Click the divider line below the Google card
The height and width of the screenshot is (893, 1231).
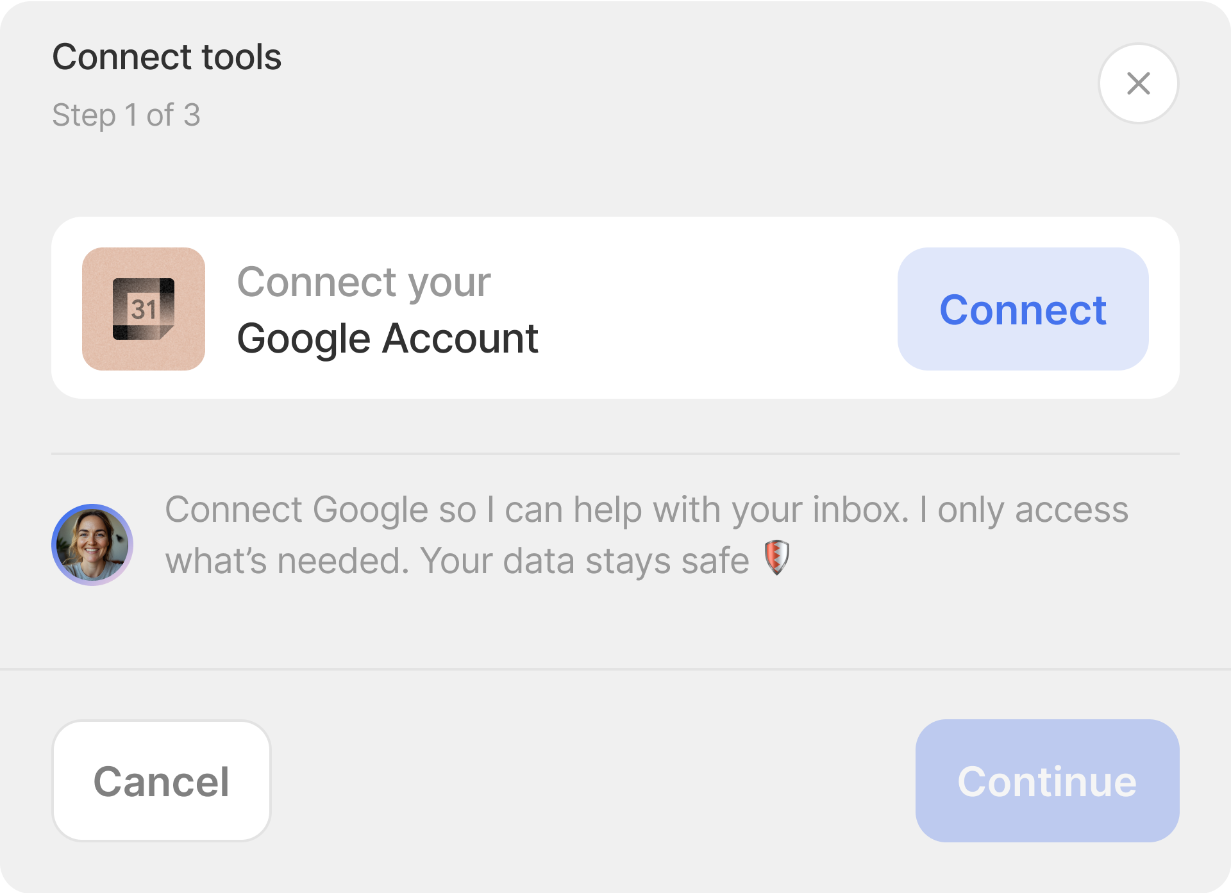(x=615, y=454)
